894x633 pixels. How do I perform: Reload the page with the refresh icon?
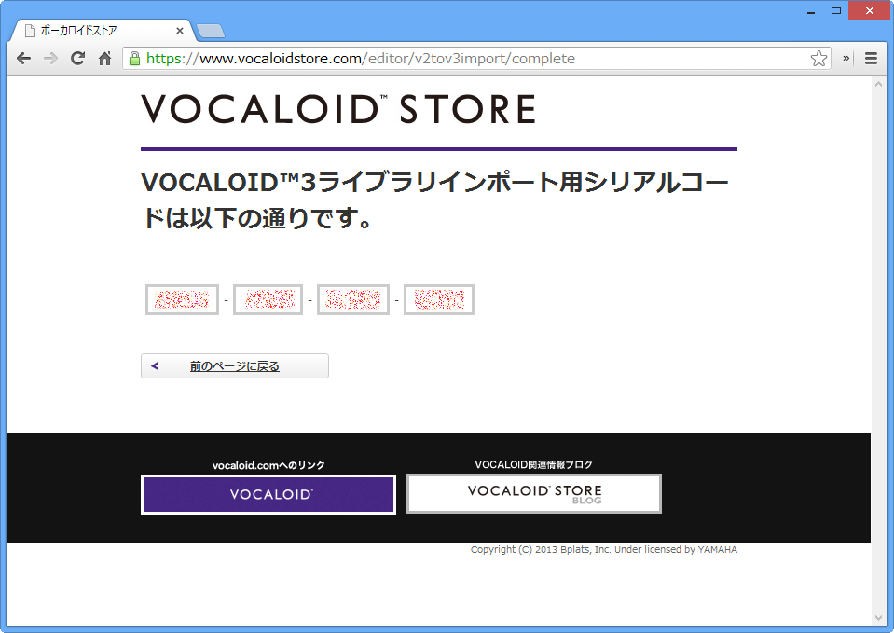(77, 58)
